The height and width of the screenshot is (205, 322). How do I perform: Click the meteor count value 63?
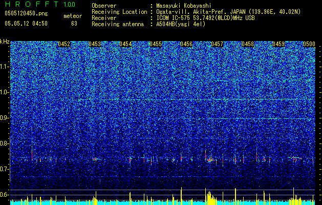[x=74, y=24]
